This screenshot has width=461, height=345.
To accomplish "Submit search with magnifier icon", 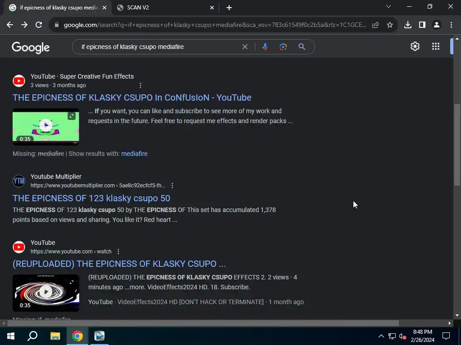I will coord(302,47).
